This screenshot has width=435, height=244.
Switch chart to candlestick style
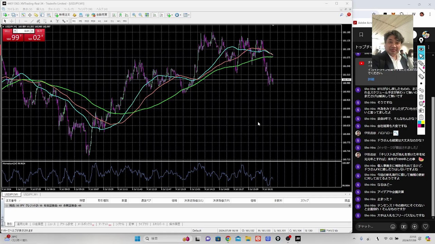coord(120,15)
